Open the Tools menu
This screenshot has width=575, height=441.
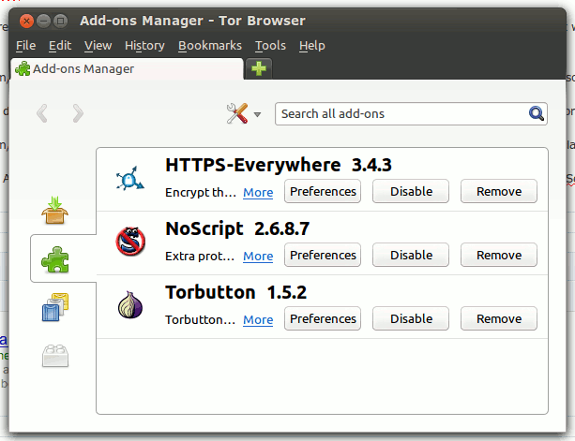coord(270,45)
